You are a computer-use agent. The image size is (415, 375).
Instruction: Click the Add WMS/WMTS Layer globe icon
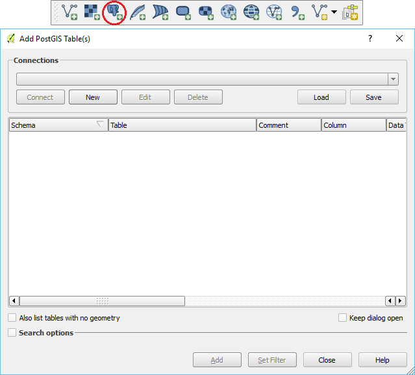[229, 12]
